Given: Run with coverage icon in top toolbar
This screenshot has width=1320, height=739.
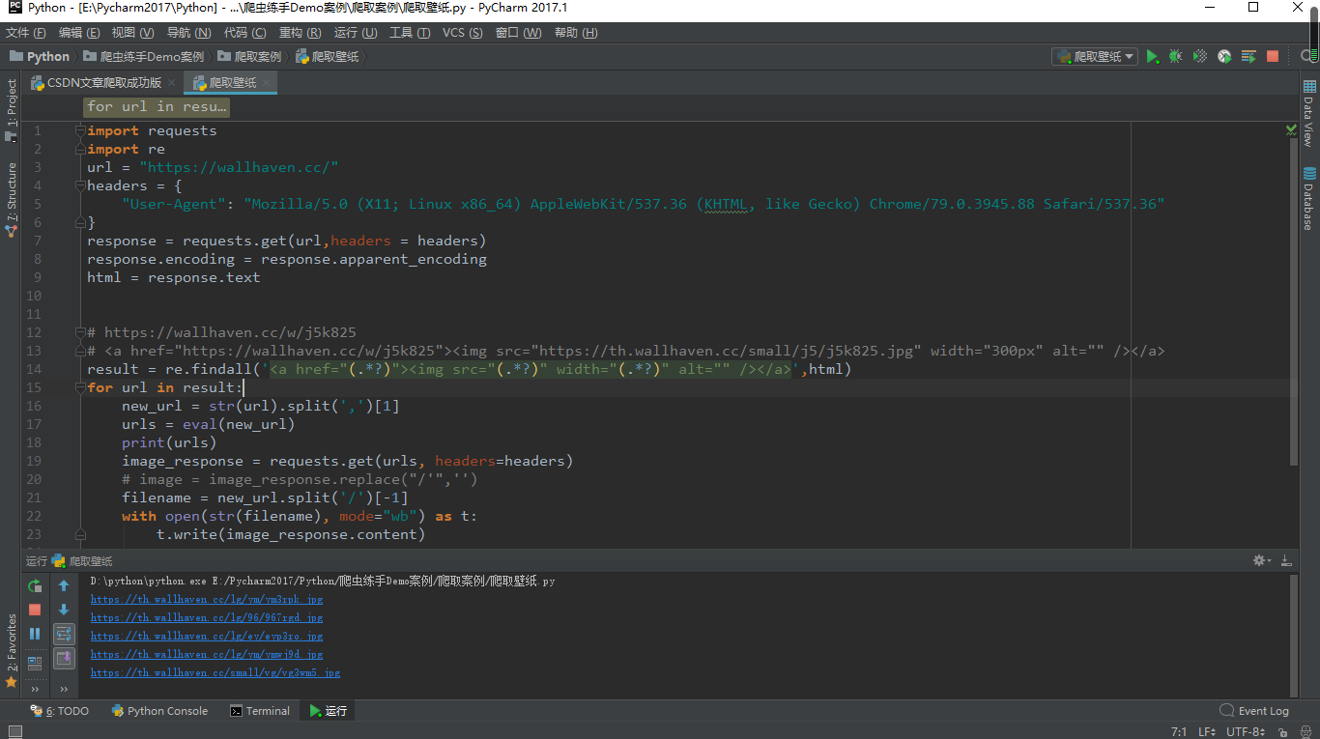Looking at the screenshot, I should pyautogui.click(x=1199, y=57).
